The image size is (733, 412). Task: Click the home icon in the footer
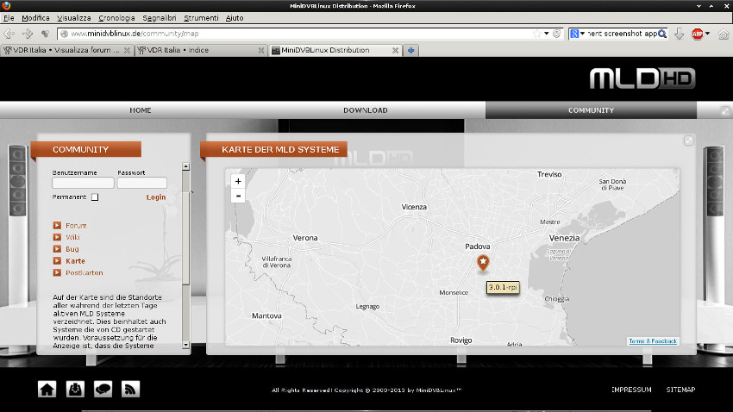pos(47,389)
